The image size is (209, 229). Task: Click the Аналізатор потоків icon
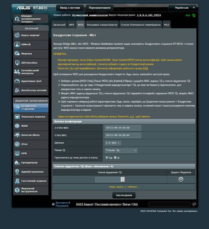point(17,90)
